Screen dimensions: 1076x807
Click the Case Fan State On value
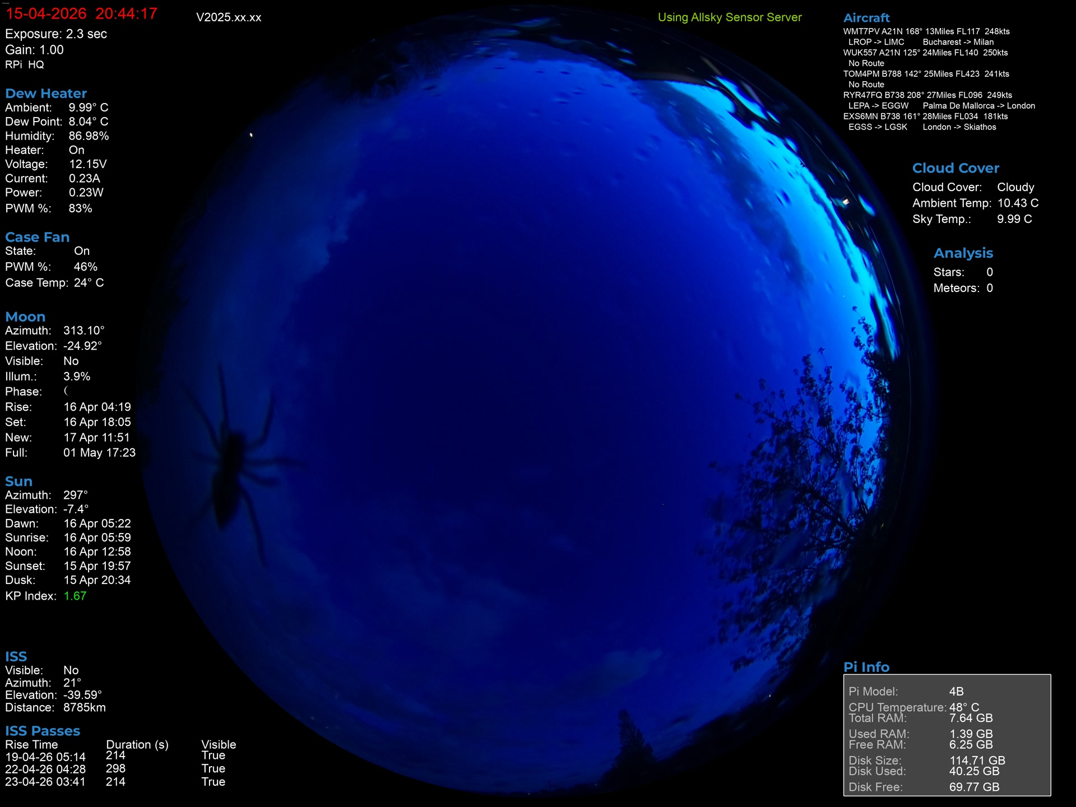pyautogui.click(x=82, y=251)
